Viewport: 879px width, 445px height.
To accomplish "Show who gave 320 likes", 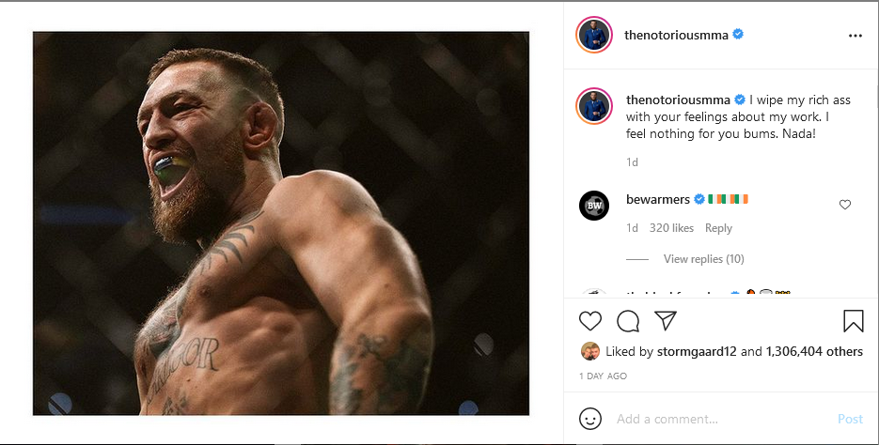I will [671, 228].
